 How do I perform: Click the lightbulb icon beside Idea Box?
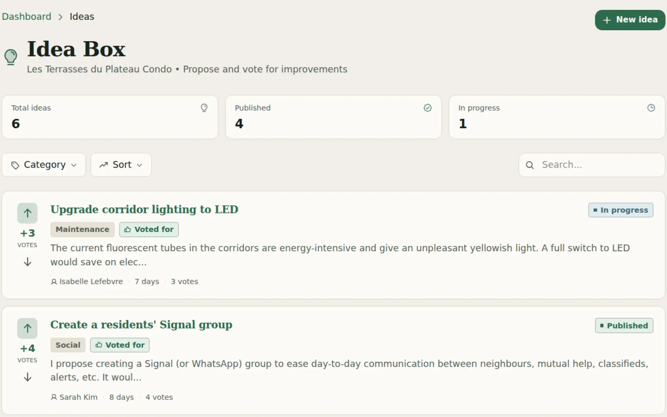pyautogui.click(x=11, y=57)
